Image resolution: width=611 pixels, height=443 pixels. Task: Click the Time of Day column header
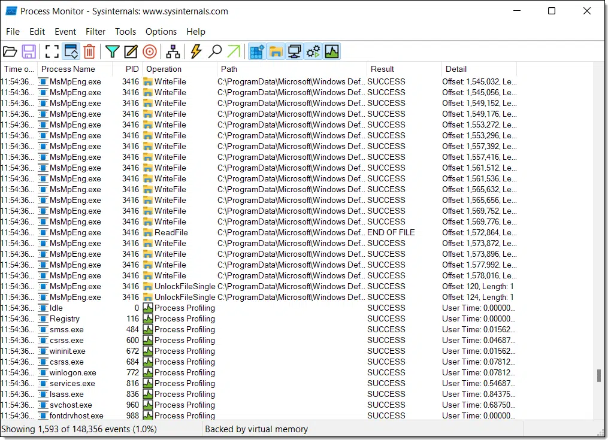19,69
